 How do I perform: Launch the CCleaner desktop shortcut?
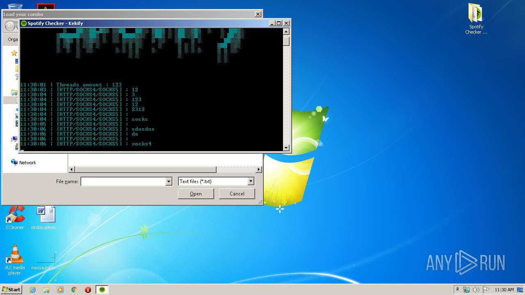[x=15, y=218]
